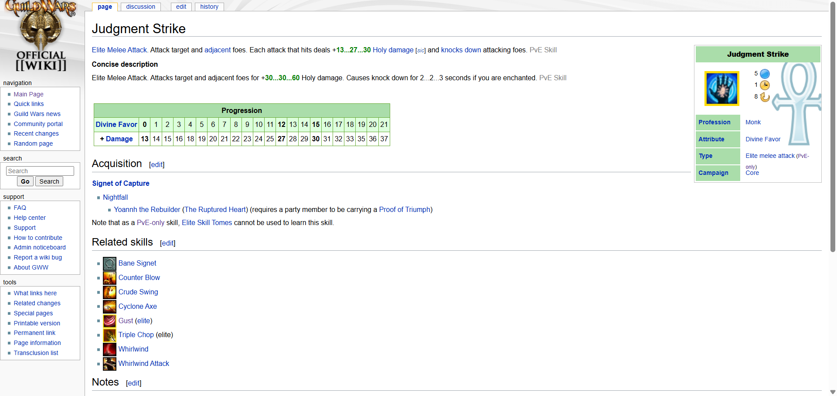Click the activation time clock icon
The image size is (837, 396).
(x=765, y=85)
